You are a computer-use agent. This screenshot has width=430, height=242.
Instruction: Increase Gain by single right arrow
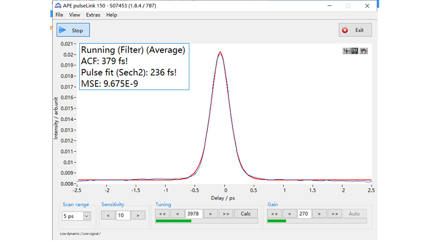coord(319,214)
